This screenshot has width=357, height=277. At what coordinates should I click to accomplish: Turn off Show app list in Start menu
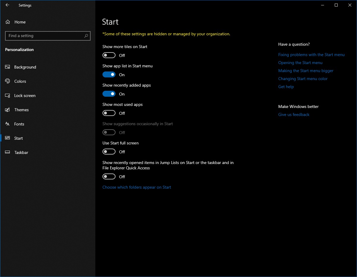click(109, 75)
